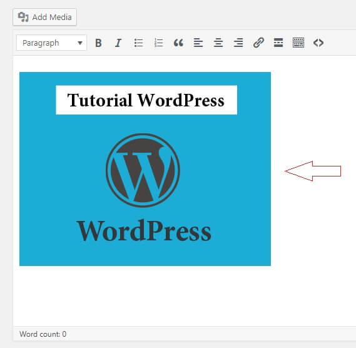The height and width of the screenshot is (348, 356).
Task: Insert Read More tag
Action: click(x=278, y=43)
